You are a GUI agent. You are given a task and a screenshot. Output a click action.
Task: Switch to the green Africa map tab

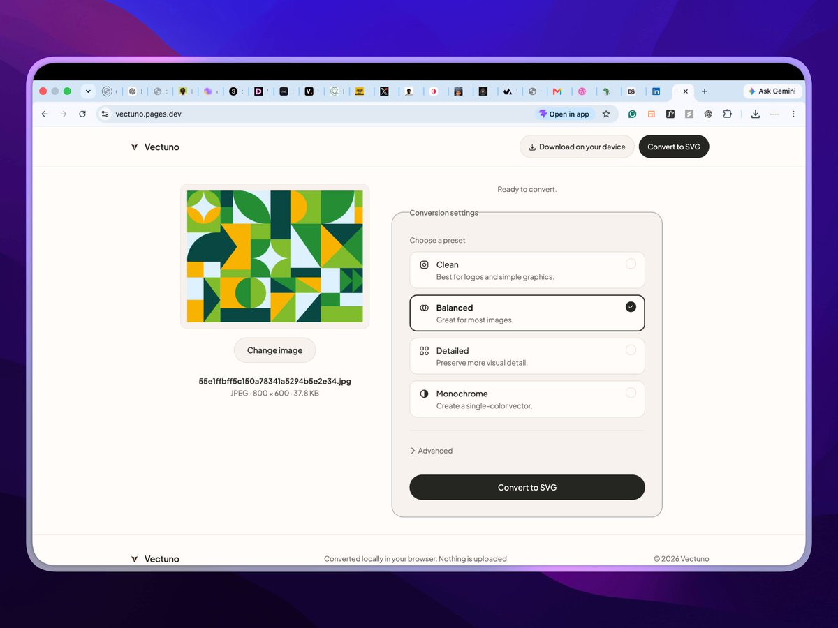coord(607,91)
